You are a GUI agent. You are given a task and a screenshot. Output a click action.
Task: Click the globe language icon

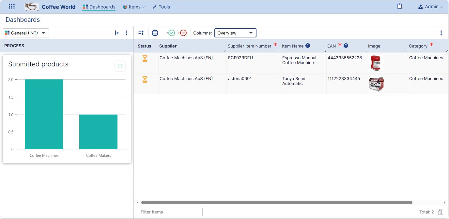coord(155,33)
